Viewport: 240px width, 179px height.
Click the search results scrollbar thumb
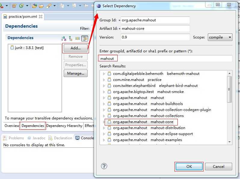[x=229, y=89]
